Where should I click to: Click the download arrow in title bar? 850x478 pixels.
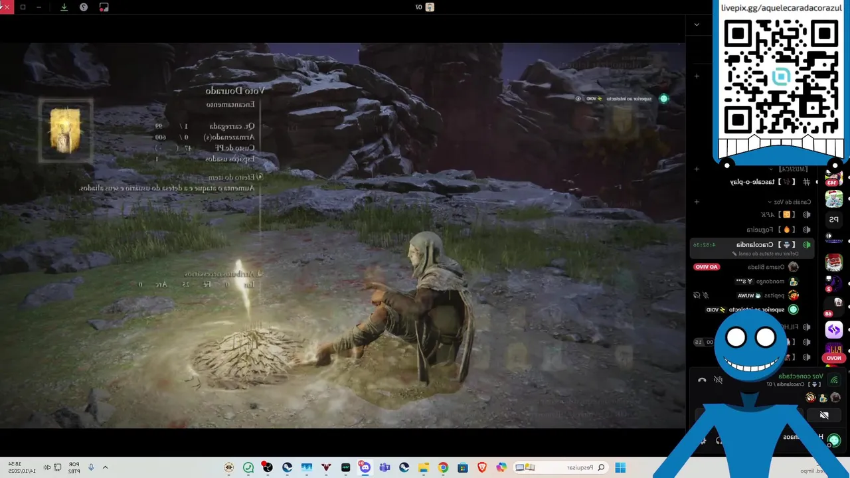tap(64, 7)
